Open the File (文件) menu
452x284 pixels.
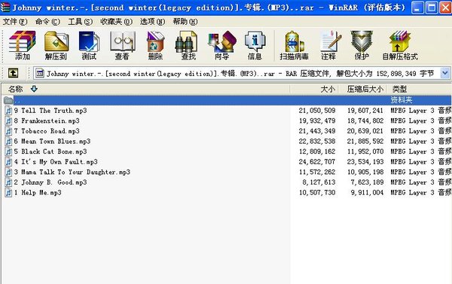pos(15,22)
